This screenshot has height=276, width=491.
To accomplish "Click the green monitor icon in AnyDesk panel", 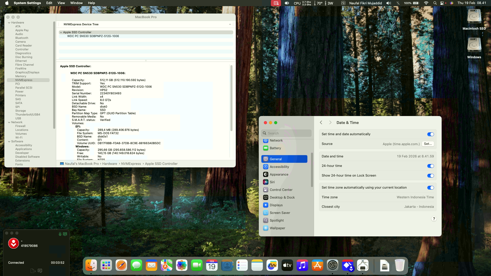I will (x=65, y=234).
